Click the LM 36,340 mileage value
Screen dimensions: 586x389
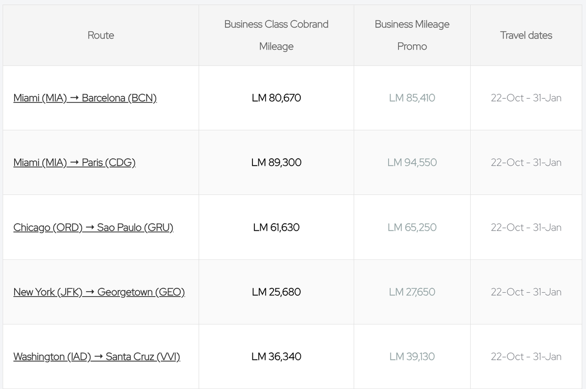(276, 357)
